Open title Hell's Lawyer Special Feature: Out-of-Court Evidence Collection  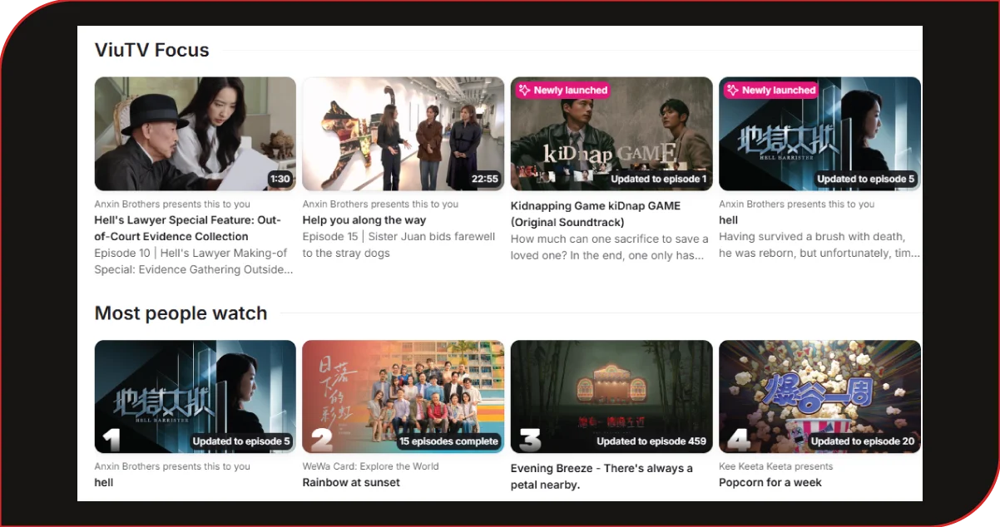tap(189, 229)
